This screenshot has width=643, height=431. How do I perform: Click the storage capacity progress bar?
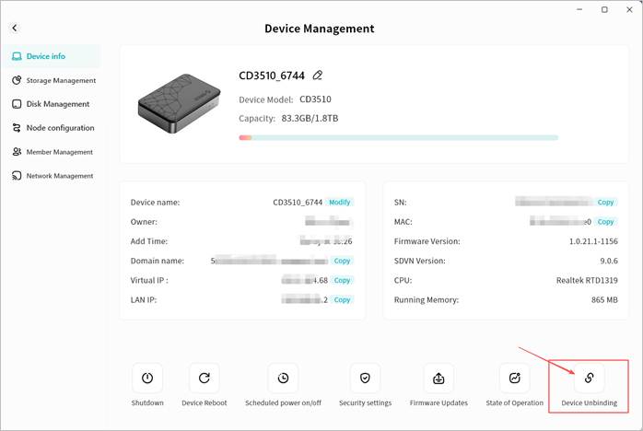click(x=398, y=137)
